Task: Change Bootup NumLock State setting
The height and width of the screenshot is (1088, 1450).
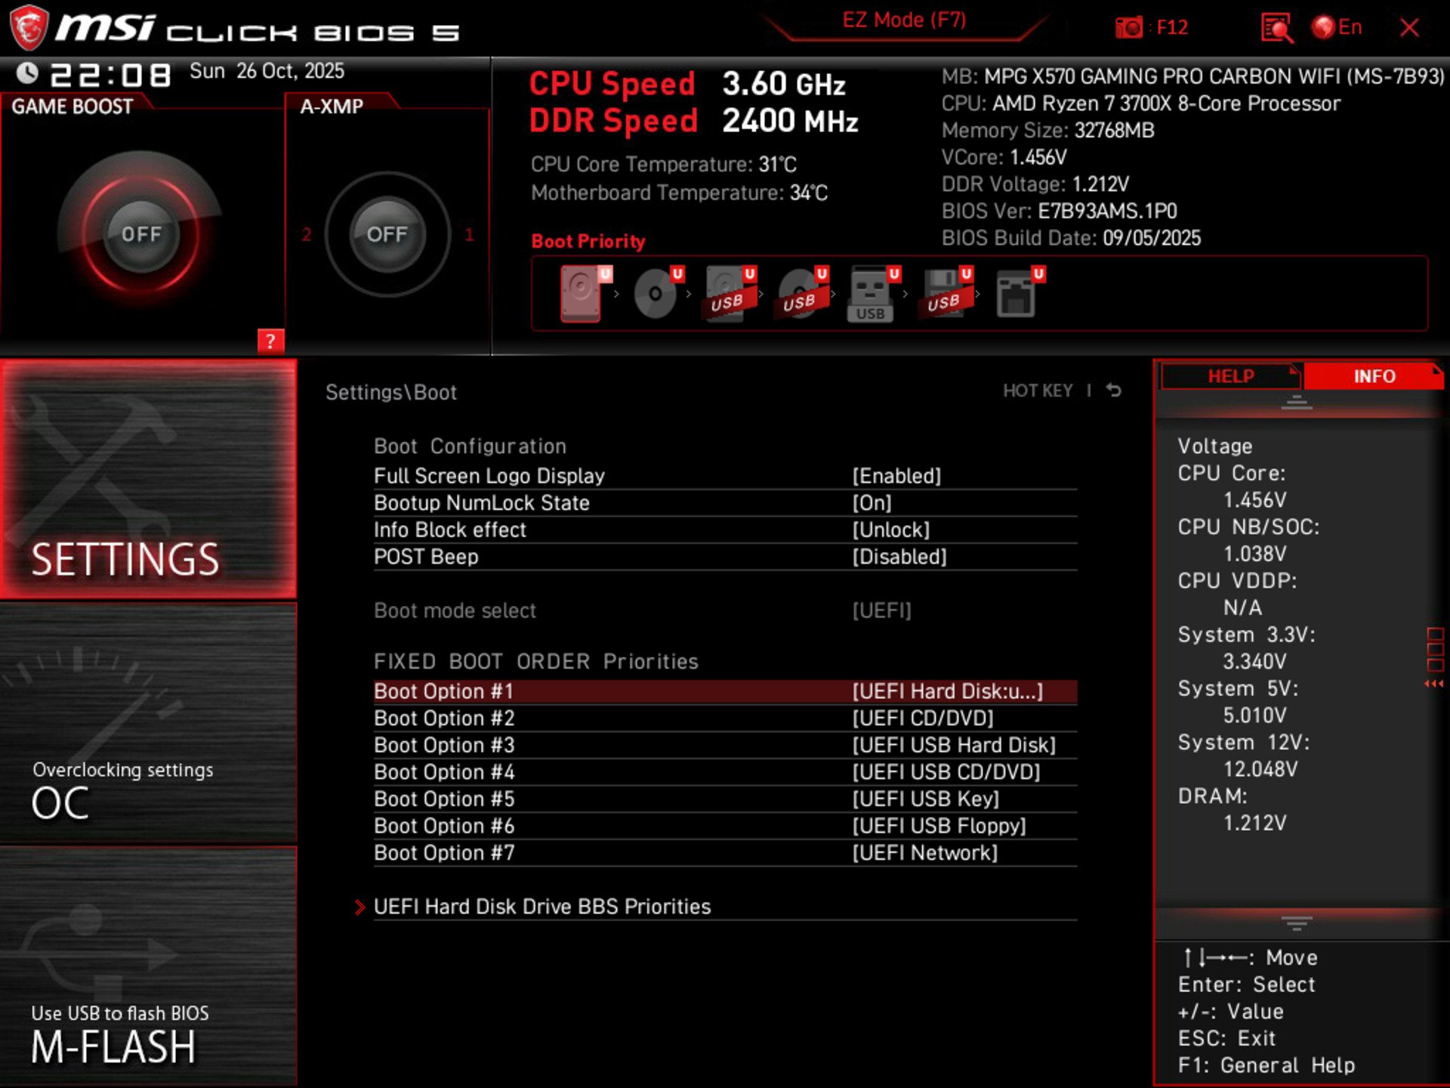Action: [x=874, y=502]
